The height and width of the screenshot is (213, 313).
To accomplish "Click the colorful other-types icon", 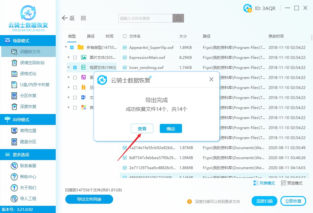I will tap(84, 107).
